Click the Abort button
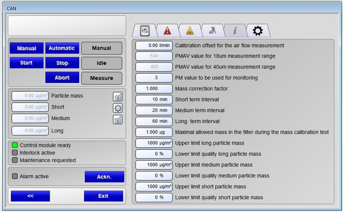This screenshot has width=343, height=212. (62, 78)
